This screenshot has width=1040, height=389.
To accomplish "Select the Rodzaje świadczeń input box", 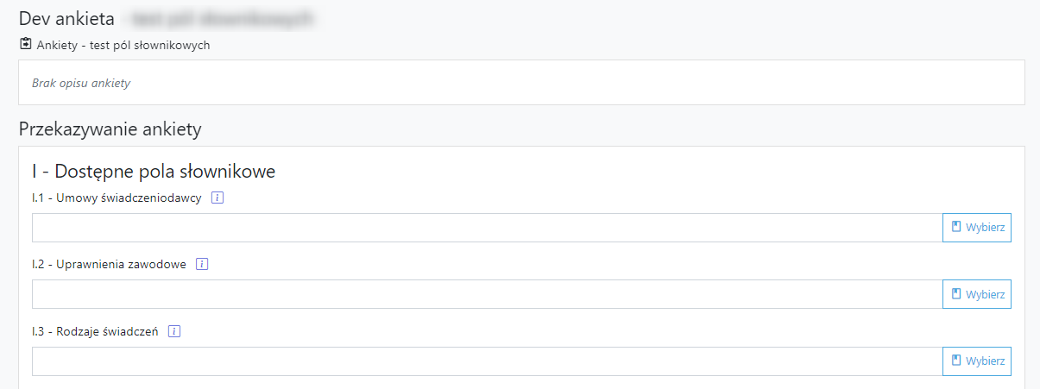I will (486, 361).
